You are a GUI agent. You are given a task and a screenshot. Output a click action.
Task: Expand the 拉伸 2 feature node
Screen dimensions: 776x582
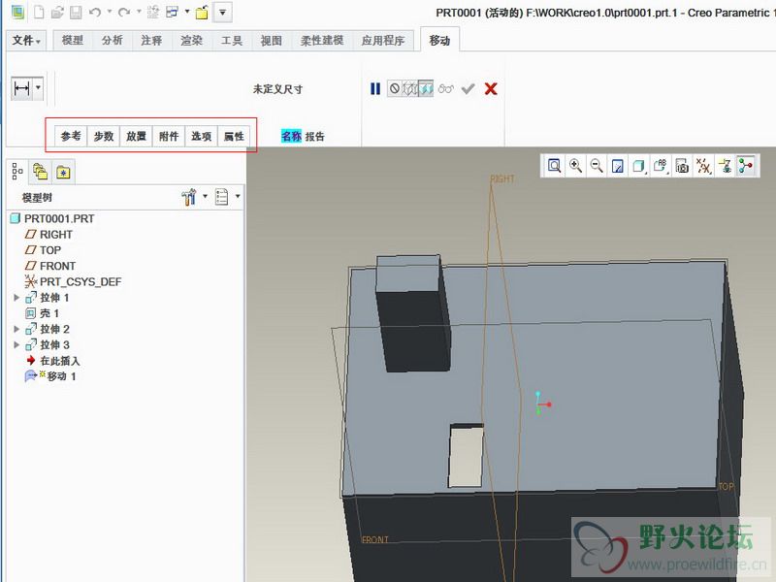coord(16,329)
